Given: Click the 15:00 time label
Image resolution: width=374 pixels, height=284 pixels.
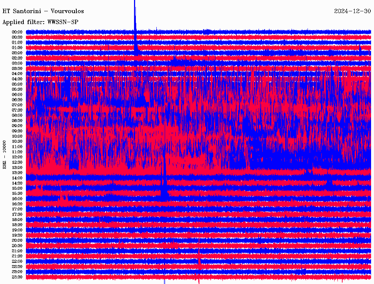Looking at the screenshot, I should 17,188.
